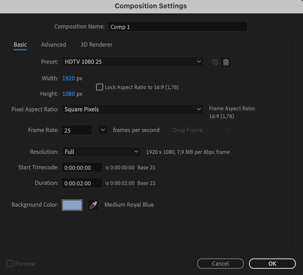Expand the Pixel Aspect Ratio dropdown

pos(132,109)
